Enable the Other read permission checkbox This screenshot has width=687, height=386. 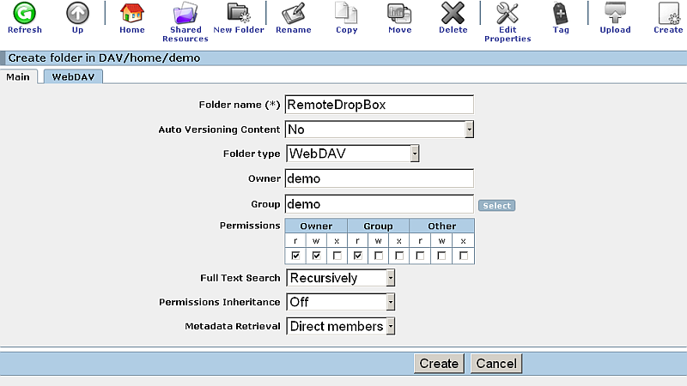[x=421, y=256]
